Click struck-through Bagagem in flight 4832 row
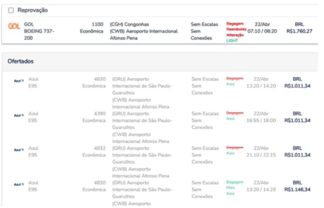Viewport: 324px width, 208px height. (x=235, y=148)
